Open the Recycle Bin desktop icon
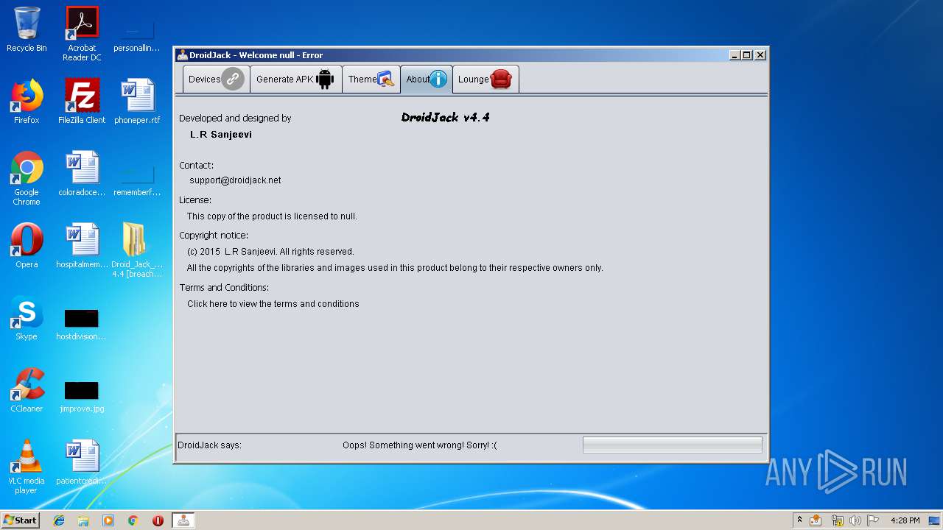 tap(27, 29)
